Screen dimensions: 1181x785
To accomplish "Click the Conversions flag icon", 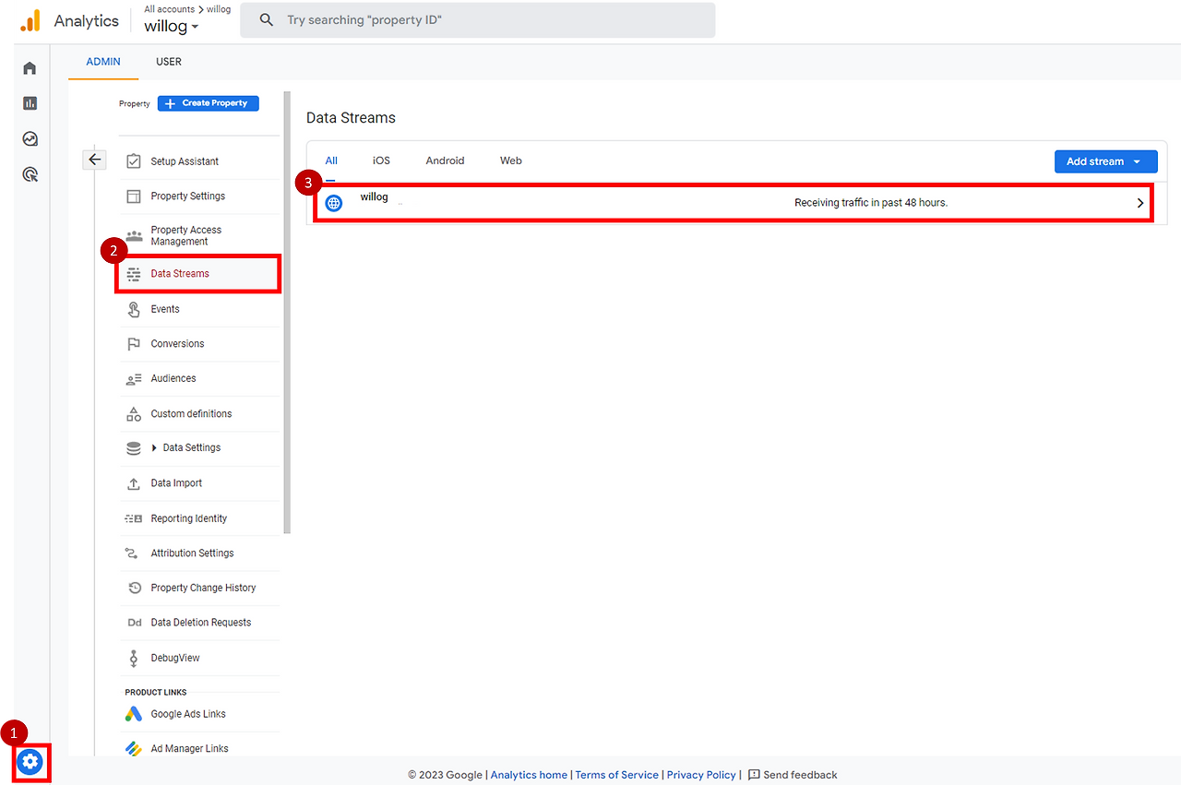I will pyautogui.click(x=134, y=344).
